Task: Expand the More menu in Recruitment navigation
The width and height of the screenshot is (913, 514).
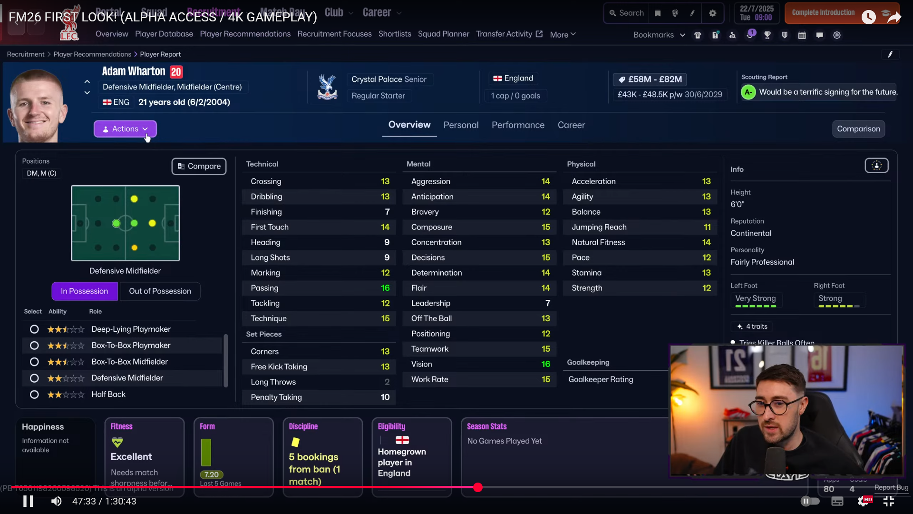Action: (x=563, y=35)
